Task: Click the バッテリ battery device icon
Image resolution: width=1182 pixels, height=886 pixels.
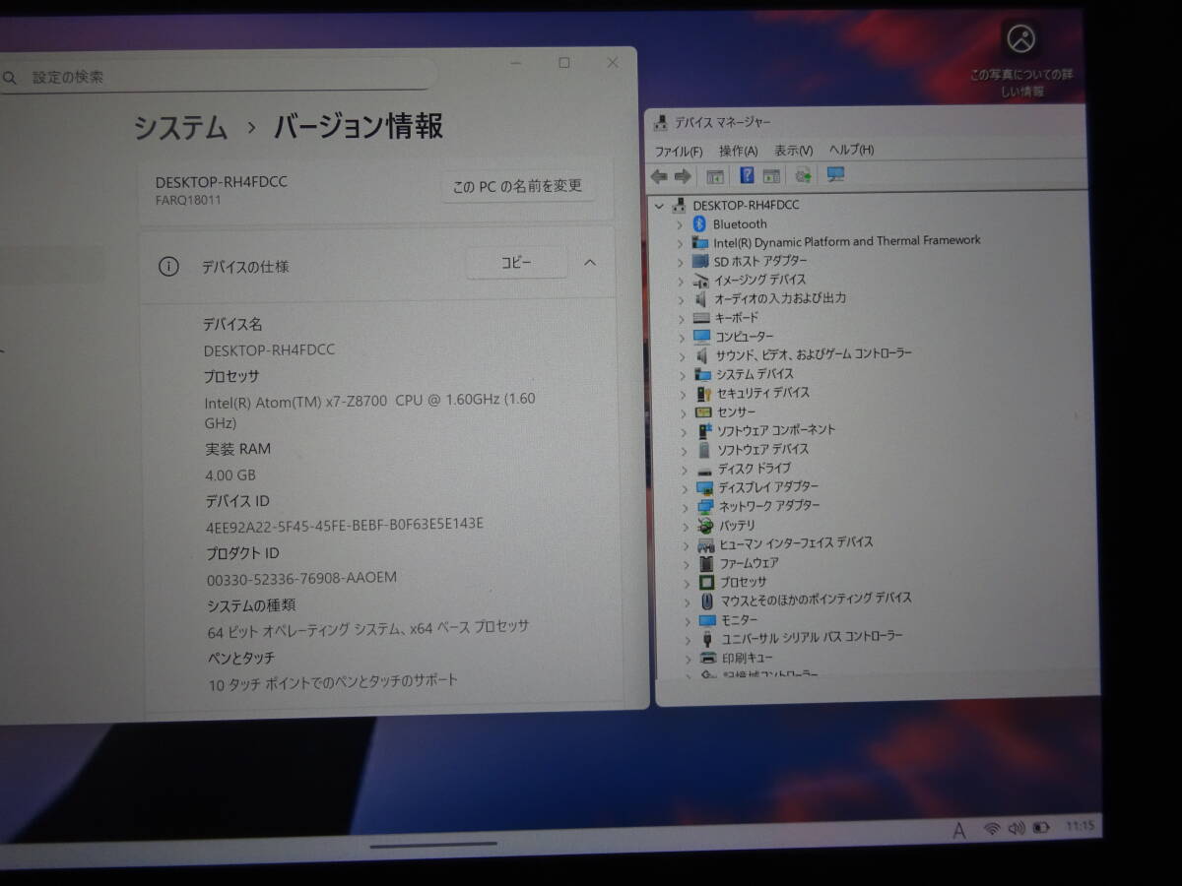Action: (x=705, y=526)
